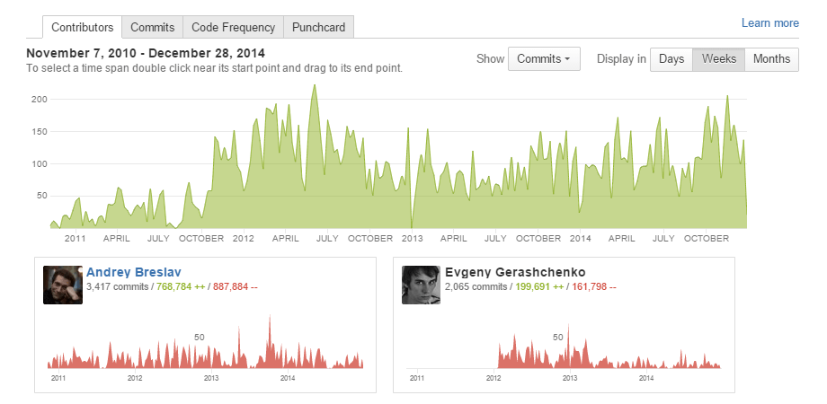Image resolution: width=827 pixels, height=404 pixels.
Task: Display the graph in Months
Action: click(x=771, y=59)
